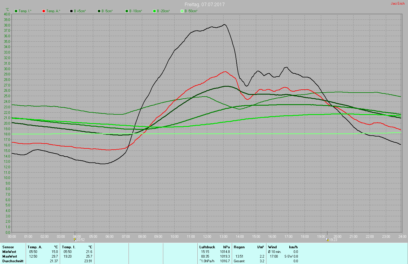The height and width of the screenshot is (264, 408).
Task: Click the sunrise time "03:52"
Action: [x=81, y=240]
